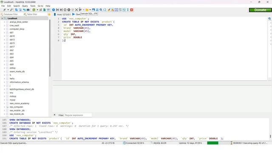Click the undo arrow icon
272x153 pixels.
tap(24, 10)
